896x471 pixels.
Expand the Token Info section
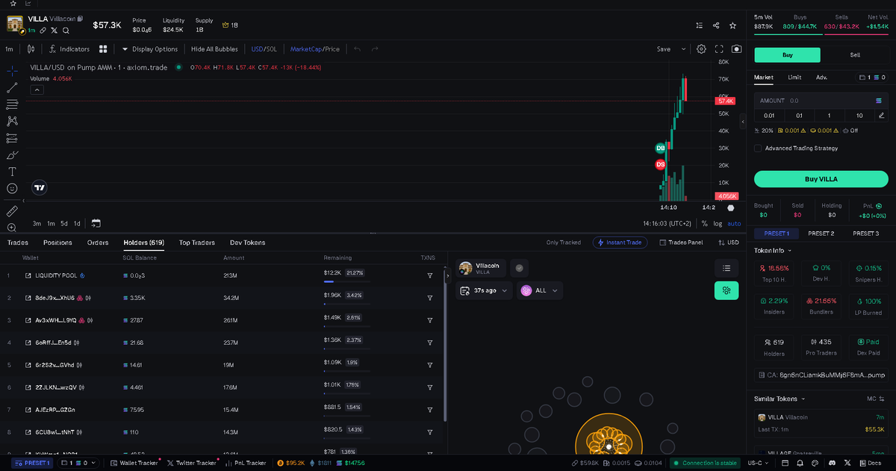point(773,251)
